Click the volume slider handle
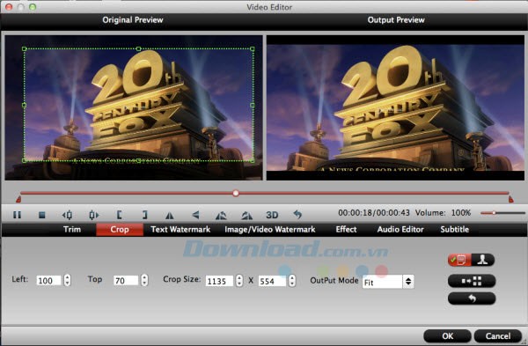The image size is (528, 346). click(494, 213)
